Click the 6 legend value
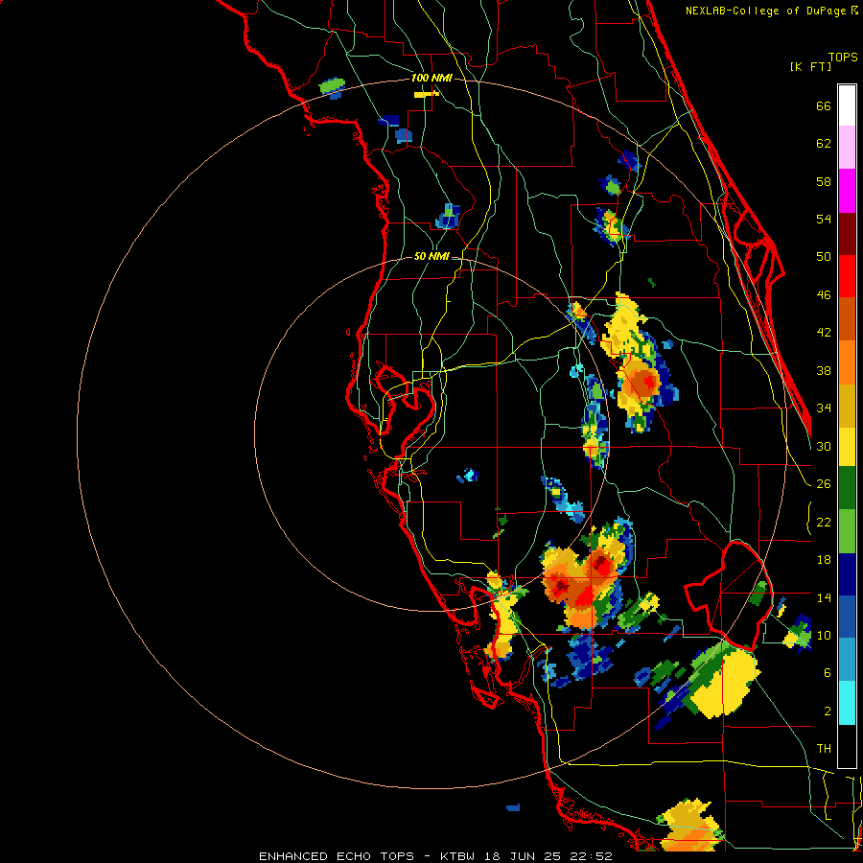This screenshot has height=863, width=863. [x=828, y=673]
